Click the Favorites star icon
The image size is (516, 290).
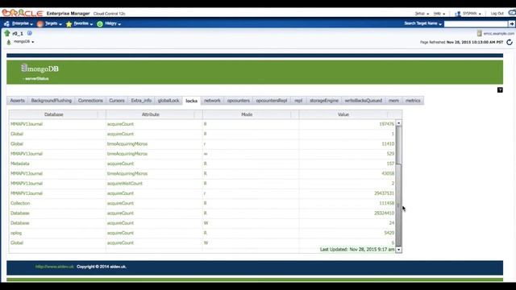69,24
